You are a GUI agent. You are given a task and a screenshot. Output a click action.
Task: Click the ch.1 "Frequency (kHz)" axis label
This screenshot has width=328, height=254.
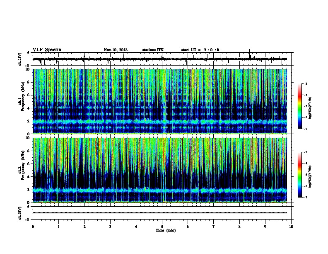click(23, 96)
